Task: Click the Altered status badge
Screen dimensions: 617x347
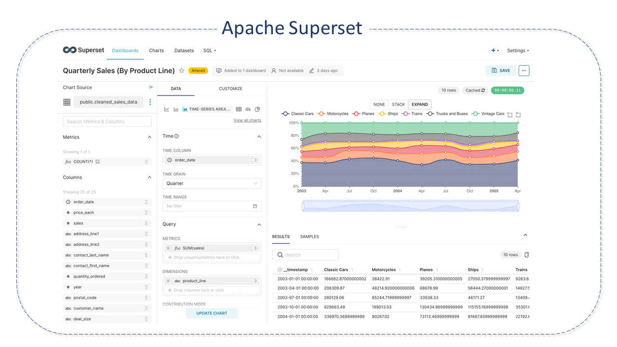Action: pyautogui.click(x=198, y=70)
